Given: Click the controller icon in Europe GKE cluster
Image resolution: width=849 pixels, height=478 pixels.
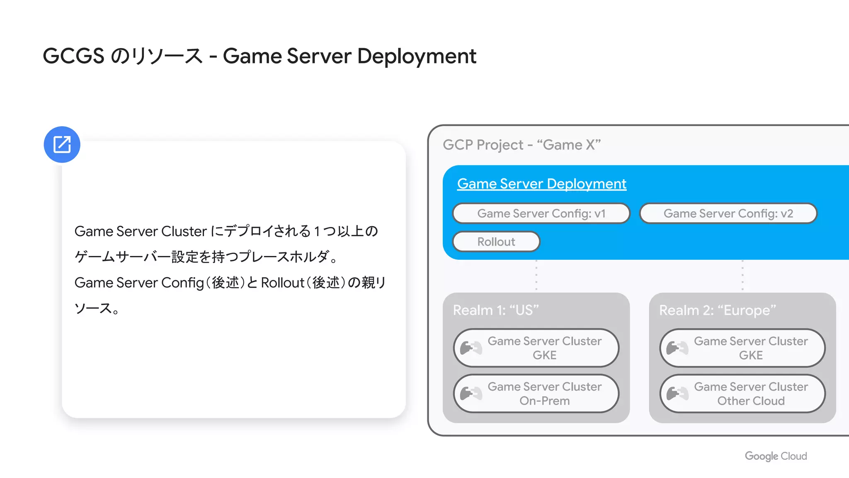Looking at the screenshot, I should coord(677,348).
